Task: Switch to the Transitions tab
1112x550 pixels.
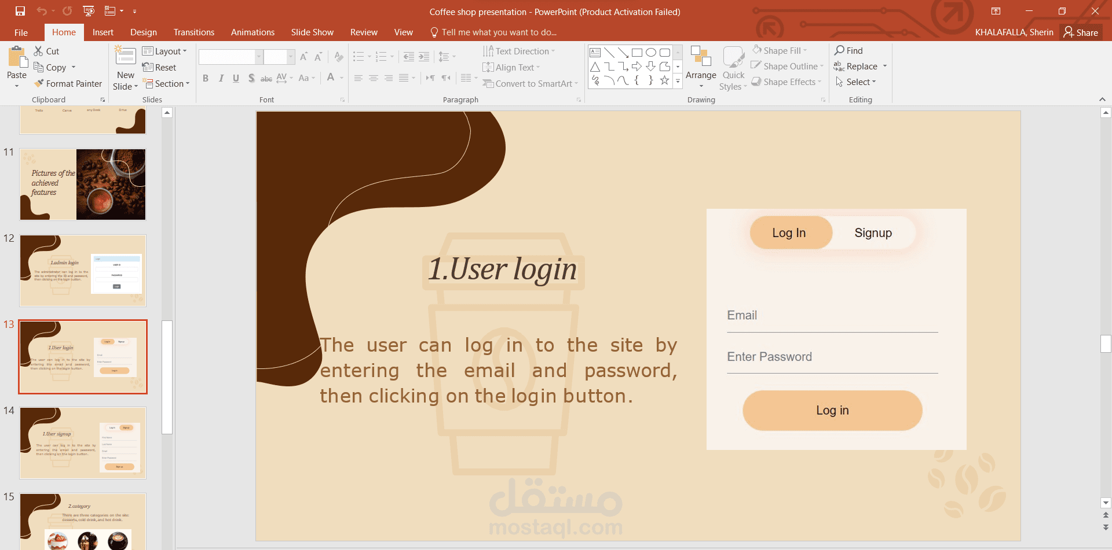Action: pos(194,32)
